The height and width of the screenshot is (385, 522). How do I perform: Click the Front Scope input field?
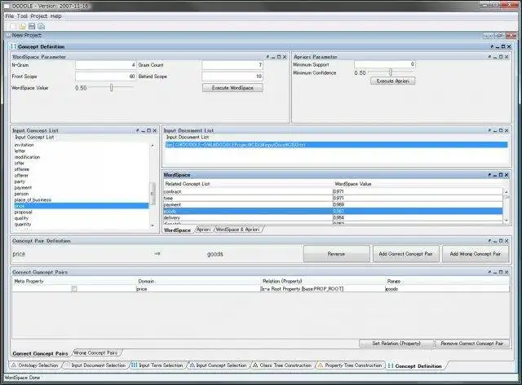pyautogui.click(x=106, y=77)
